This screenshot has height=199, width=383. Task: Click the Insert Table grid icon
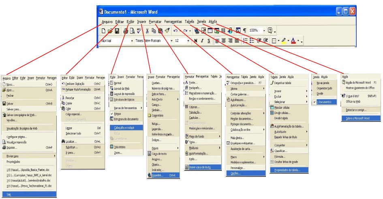tap(210, 31)
